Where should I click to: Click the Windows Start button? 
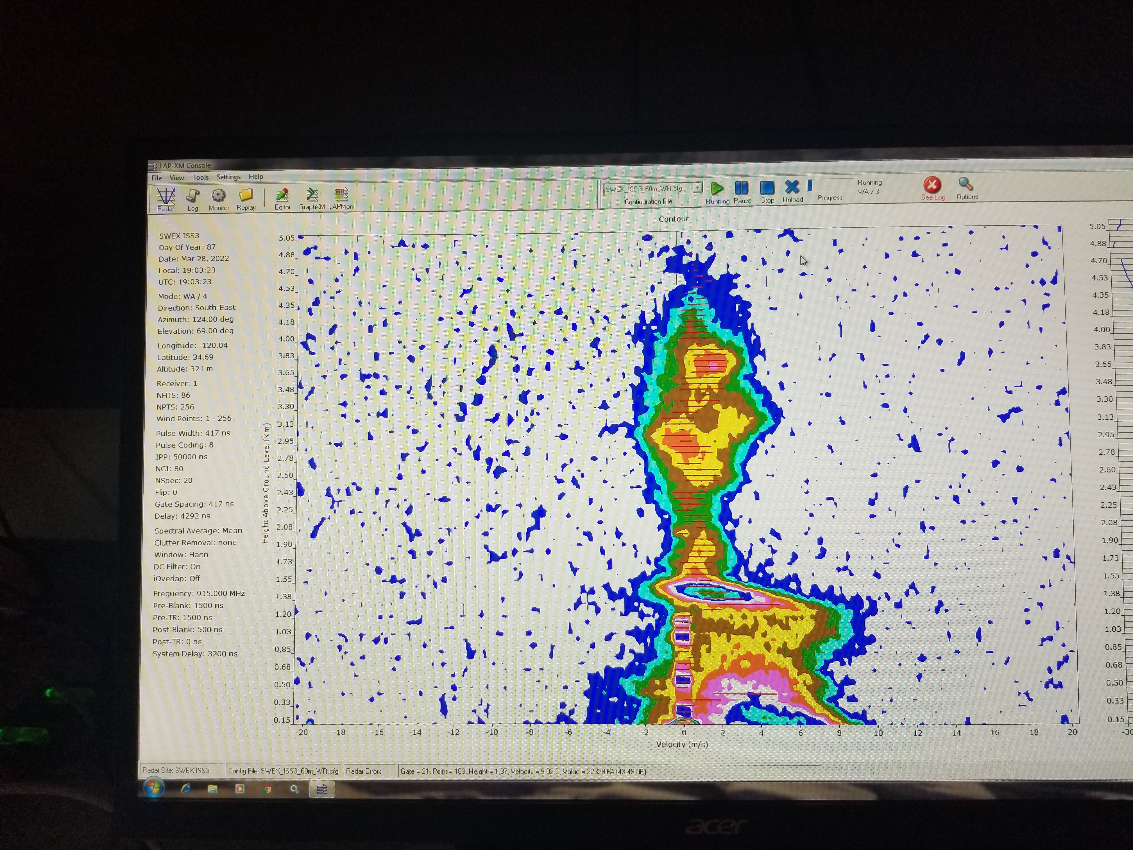pyautogui.click(x=154, y=787)
